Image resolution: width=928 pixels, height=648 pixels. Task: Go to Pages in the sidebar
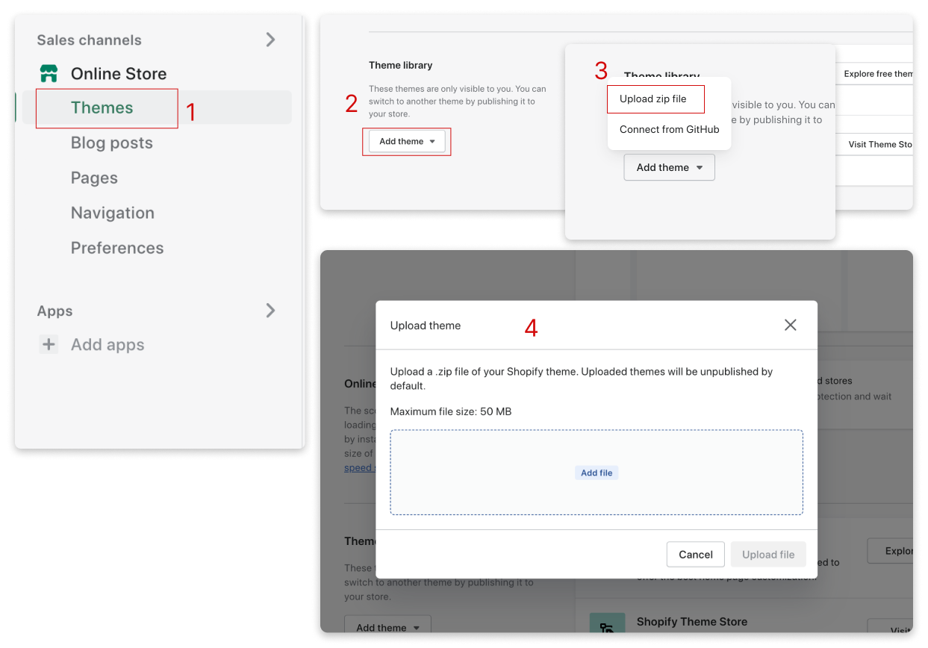94,178
